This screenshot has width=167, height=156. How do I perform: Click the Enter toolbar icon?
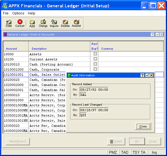click(9, 23)
